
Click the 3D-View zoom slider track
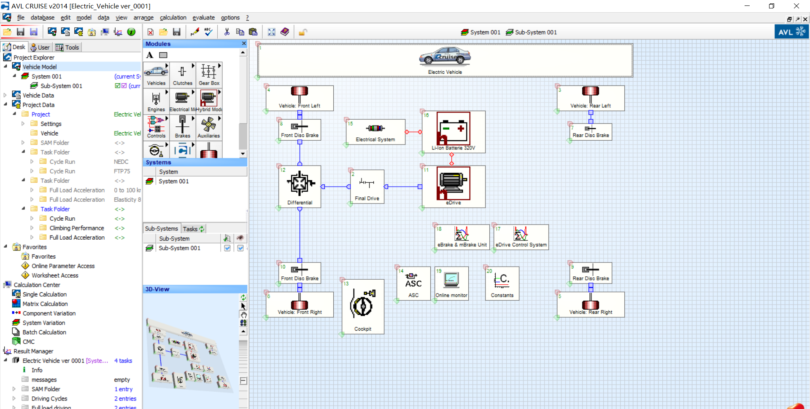point(243,354)
